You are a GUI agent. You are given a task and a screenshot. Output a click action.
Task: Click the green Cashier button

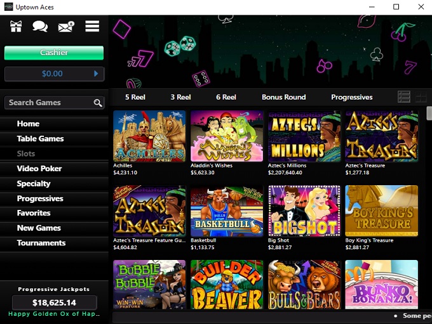[x=54, y=53]
